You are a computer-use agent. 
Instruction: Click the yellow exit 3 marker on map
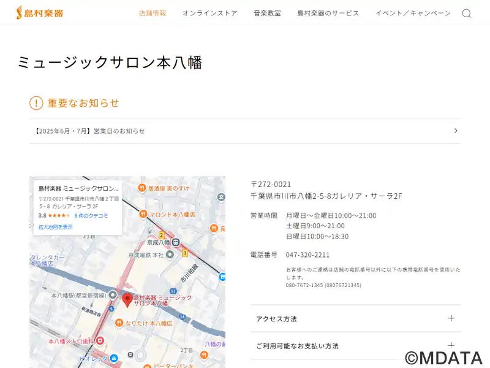(x=185, y=253)
